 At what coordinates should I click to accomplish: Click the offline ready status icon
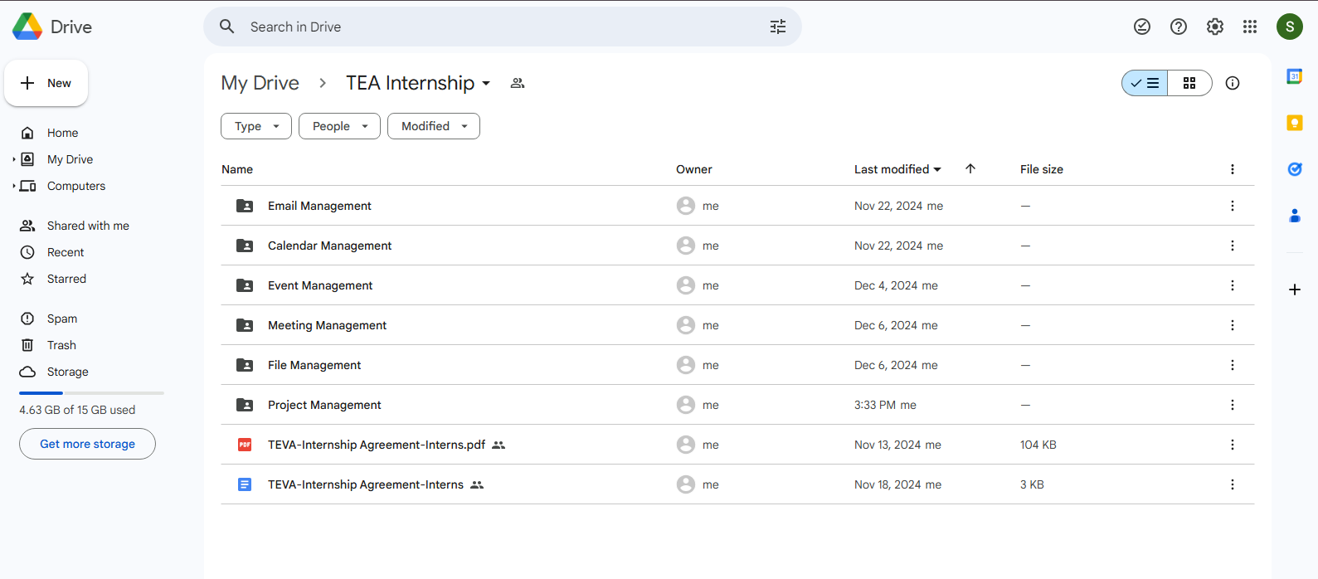(x=1142, y=27)
